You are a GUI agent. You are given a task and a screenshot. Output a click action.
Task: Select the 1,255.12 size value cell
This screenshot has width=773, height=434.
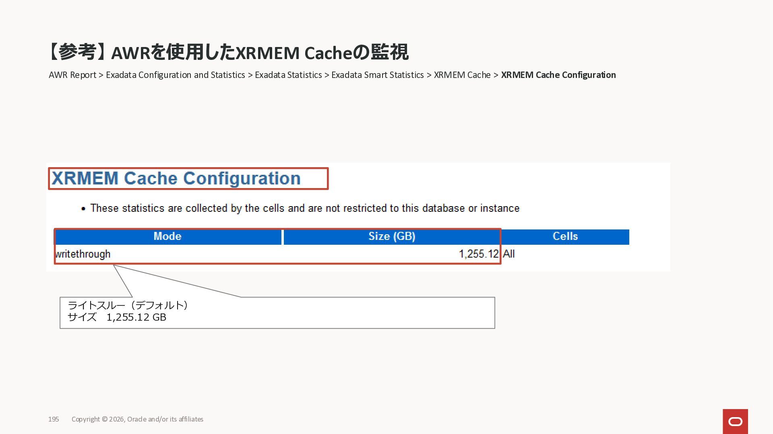[x=478, y=254]
